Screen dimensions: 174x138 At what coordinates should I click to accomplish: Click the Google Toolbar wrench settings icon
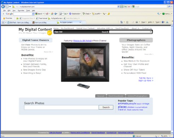click(158, 14)
